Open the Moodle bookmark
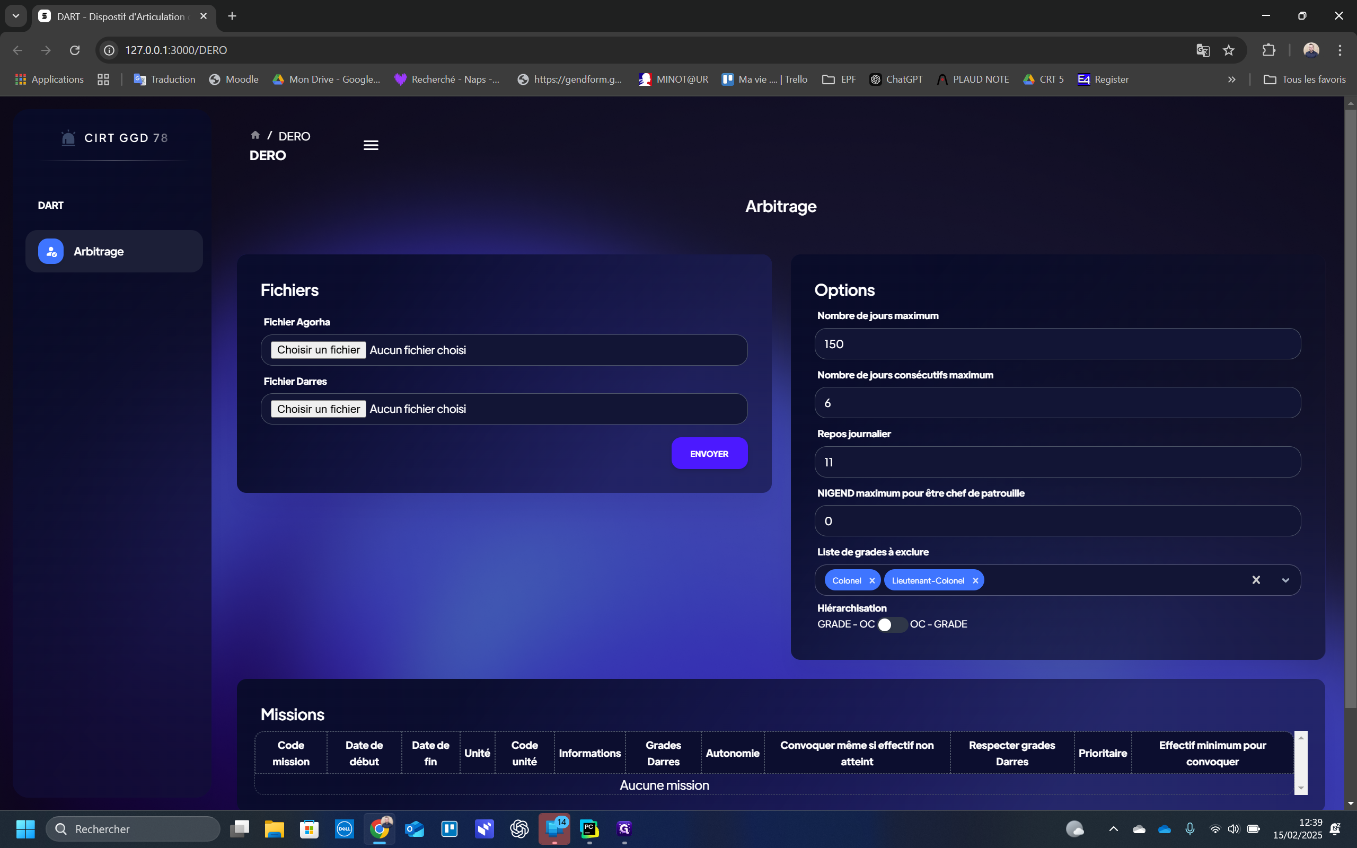This screenshot has height=848, width=1357. pos(234,79)
